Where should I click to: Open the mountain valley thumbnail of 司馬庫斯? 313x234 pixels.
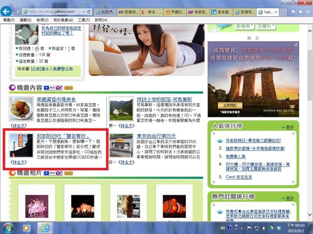pyautogui.click(x=121, y=109)
